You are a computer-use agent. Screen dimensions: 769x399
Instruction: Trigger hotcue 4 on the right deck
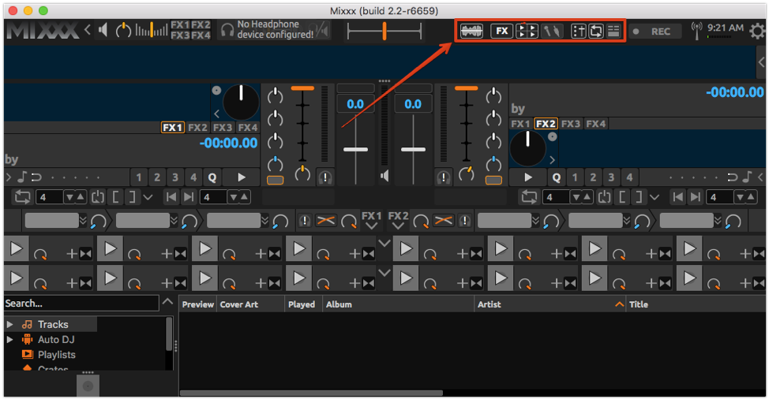coord(630,177)
